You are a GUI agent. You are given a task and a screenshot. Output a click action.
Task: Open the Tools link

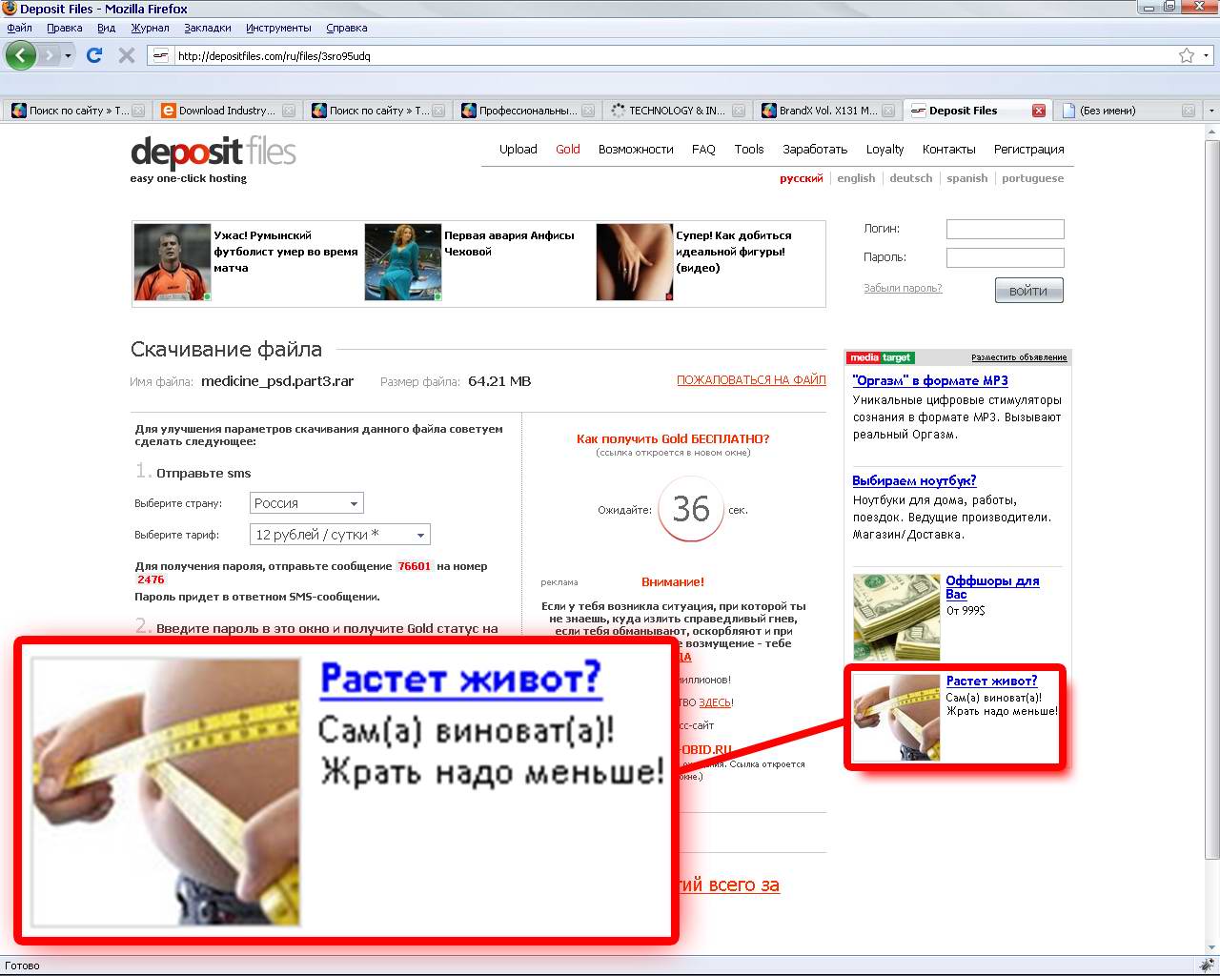[x=749, y=149]
